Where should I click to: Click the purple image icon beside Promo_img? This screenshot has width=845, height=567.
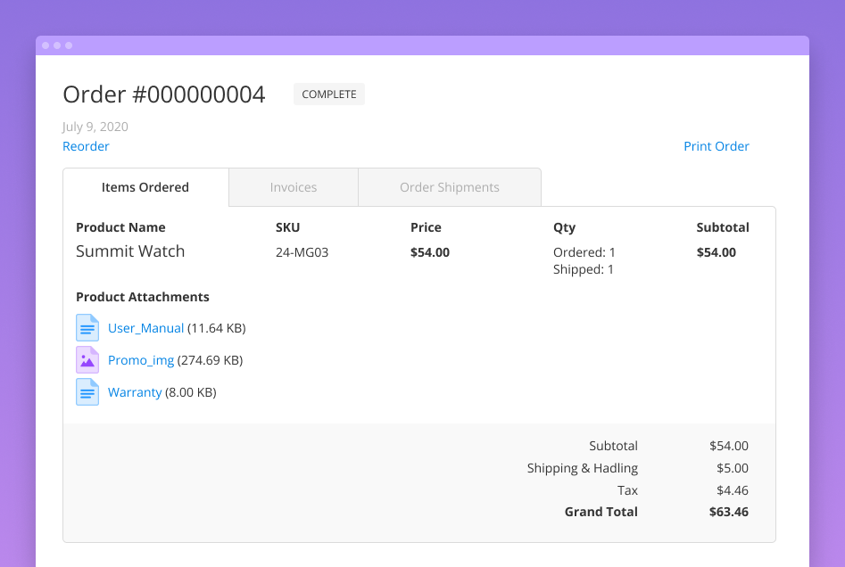[87, 359]
